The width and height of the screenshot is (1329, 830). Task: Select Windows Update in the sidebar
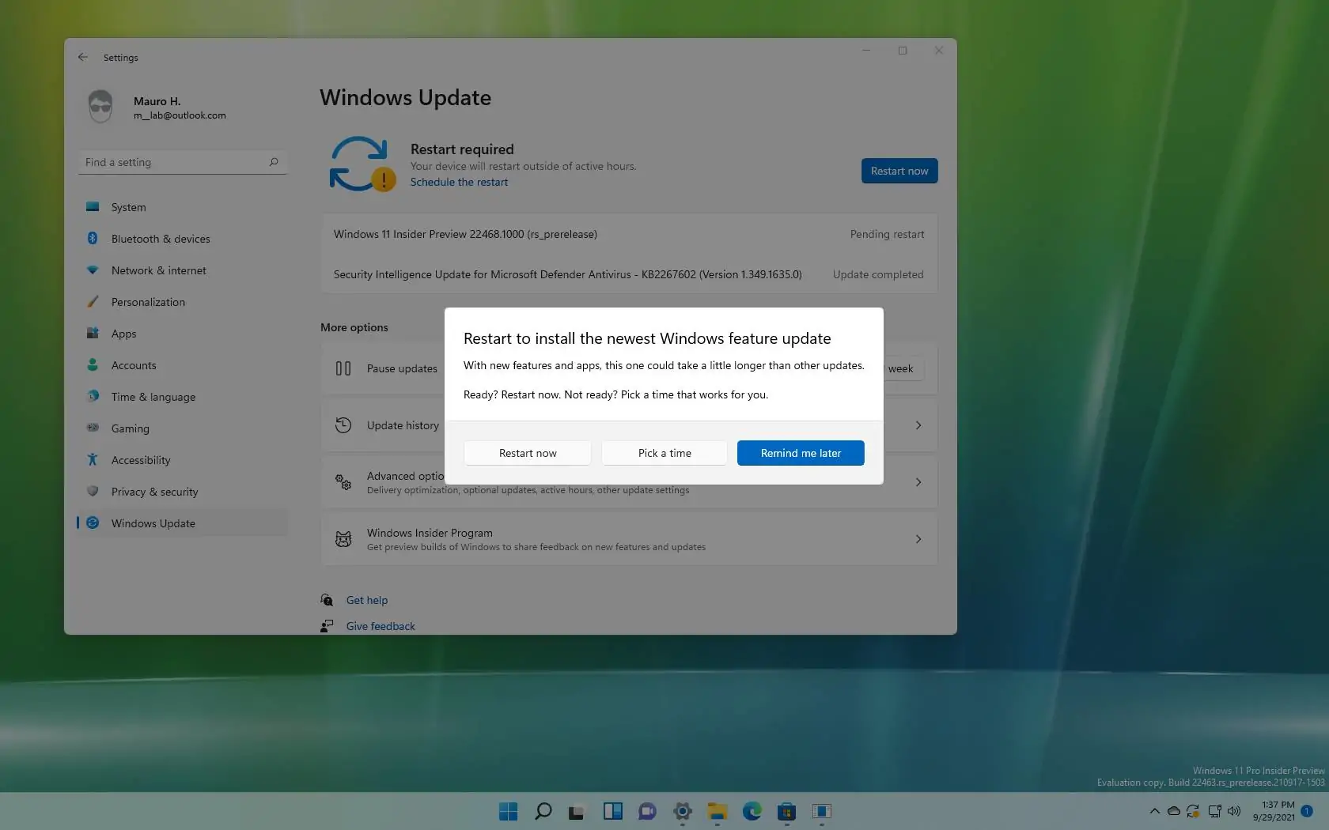(x=153, y=523)
